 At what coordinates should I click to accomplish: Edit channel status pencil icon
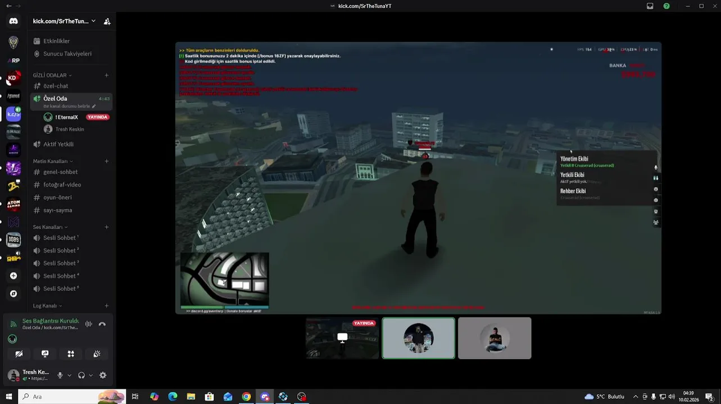click(x=94, y=106)
